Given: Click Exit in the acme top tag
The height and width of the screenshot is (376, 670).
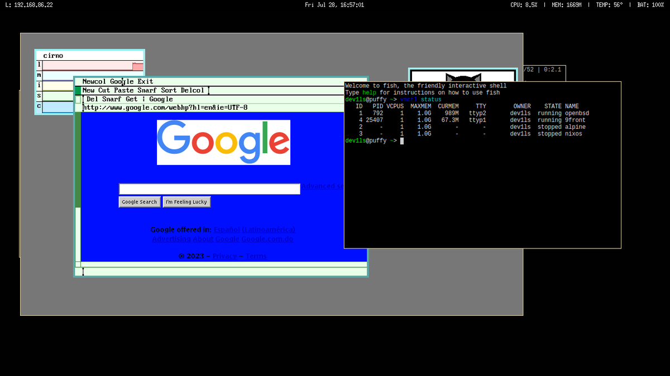Looking at the screenshot, I should coord(145,81).
